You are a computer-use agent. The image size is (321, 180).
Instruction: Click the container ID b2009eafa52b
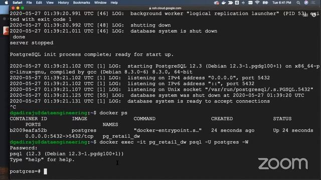(x=28, y=130)
